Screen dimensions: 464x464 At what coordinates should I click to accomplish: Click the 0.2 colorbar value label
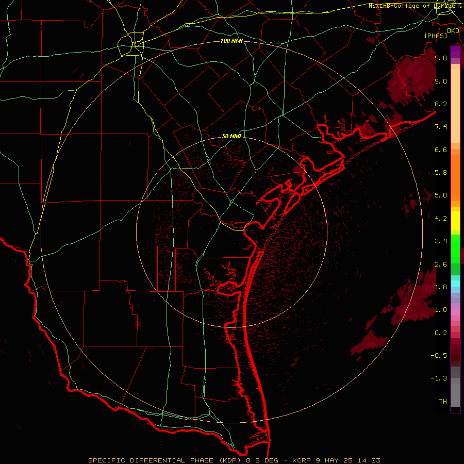(x=441, y=333)
